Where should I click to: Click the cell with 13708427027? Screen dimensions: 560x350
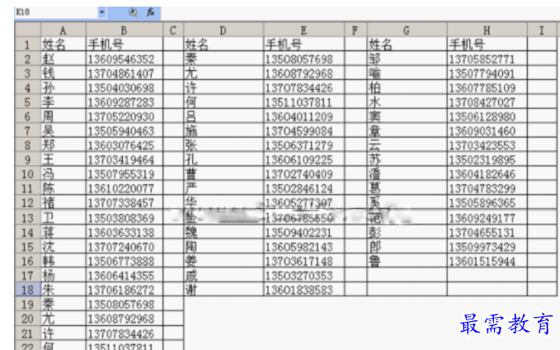click(487, 102)
